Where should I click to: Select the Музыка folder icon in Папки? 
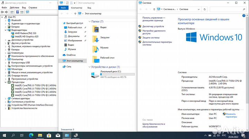95,49
